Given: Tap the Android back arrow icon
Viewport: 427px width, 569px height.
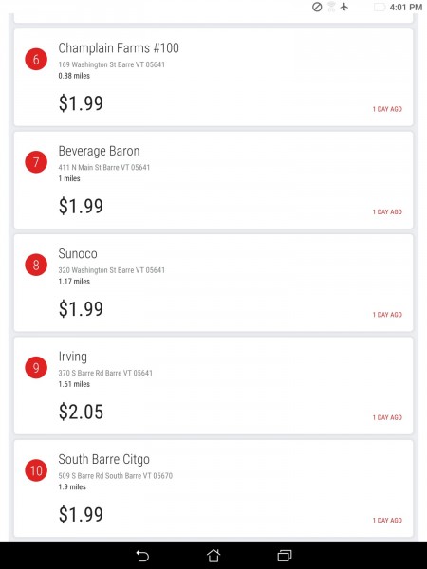Looking at the screenshot, I should pos(142,556).
